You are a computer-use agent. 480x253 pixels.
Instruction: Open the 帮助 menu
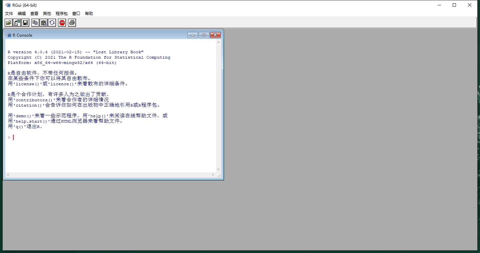click(88, 13)
